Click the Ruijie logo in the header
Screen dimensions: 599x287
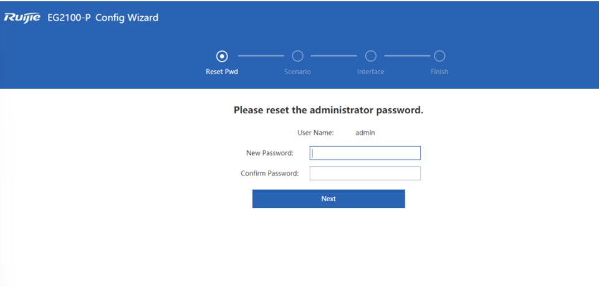(22, 17)
